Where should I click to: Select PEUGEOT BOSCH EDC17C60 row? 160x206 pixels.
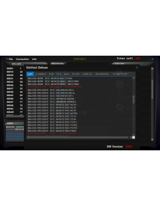(x=52, y=119)
